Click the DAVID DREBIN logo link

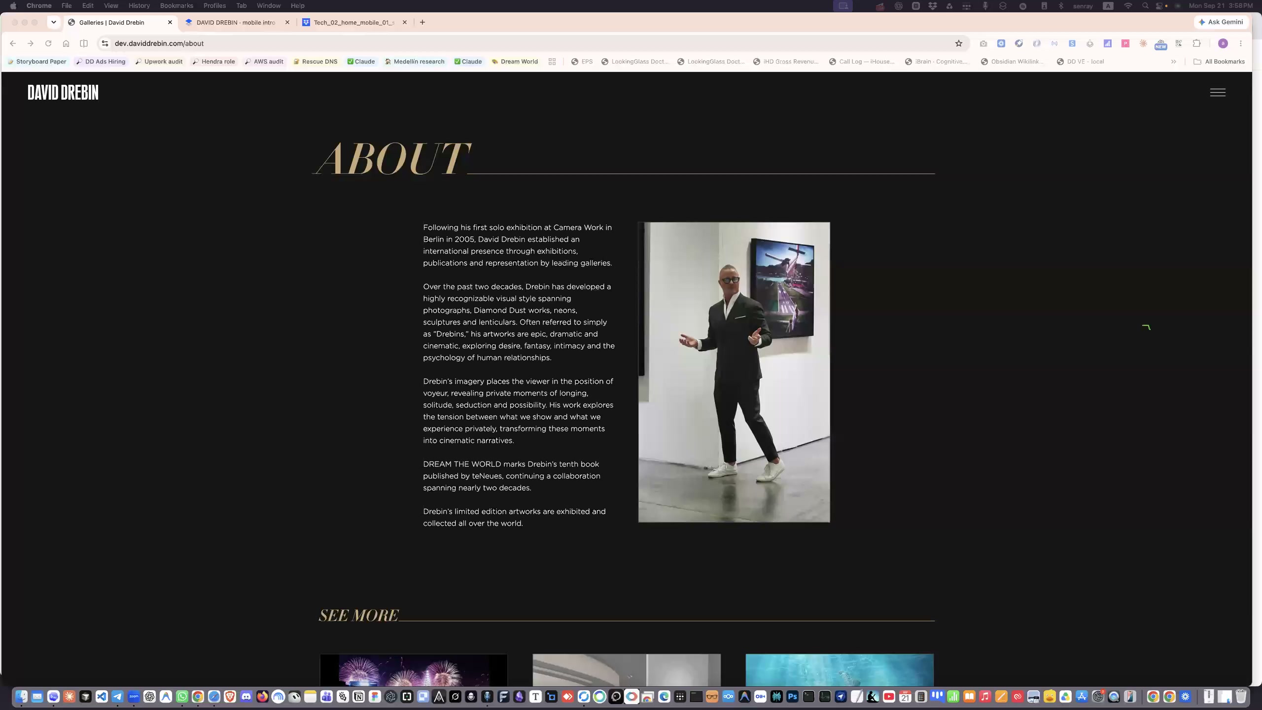click(x=63, y=92)
